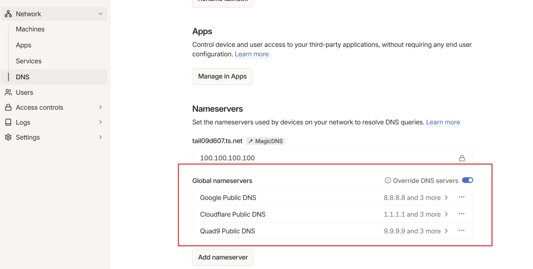Click the Settings gear icon
Screen dimensions: 533x269
(x=8, y=137)
